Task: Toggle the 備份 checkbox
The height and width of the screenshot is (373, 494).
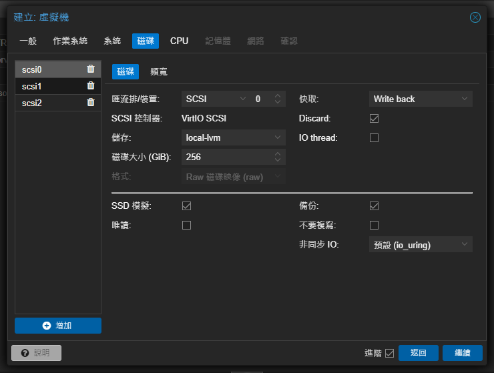Action: tap(374, 206)
